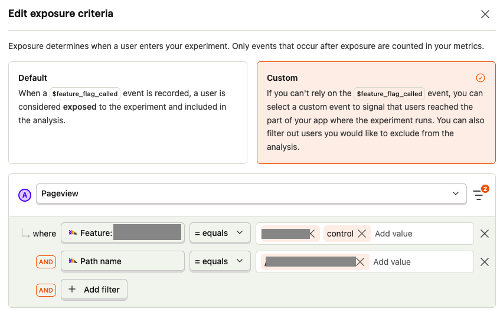500x312 pixels.
Task: Delete the Path name filter row
Action: coord(485,262)
